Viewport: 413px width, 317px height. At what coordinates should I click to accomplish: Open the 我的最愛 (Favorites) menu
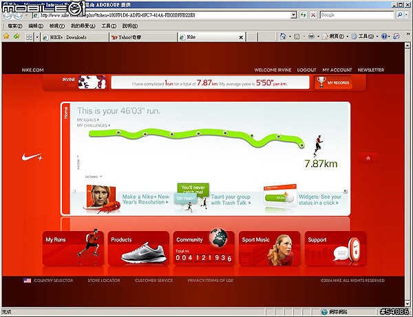click(83, 25)
